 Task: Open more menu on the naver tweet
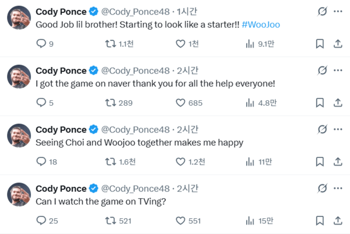point(338,71)
